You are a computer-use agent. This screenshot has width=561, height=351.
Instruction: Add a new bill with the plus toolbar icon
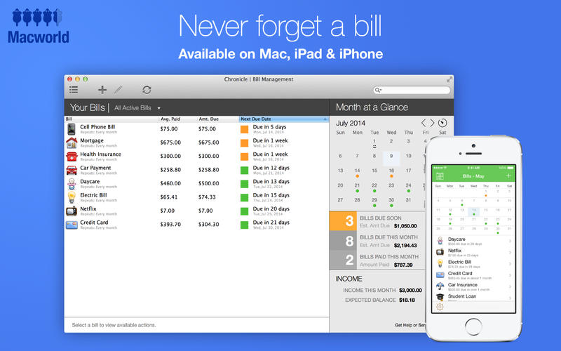click(x=102, y=90)
